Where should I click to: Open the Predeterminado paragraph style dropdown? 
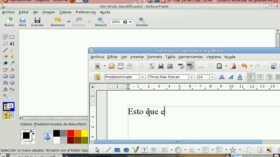click(143, 77)
